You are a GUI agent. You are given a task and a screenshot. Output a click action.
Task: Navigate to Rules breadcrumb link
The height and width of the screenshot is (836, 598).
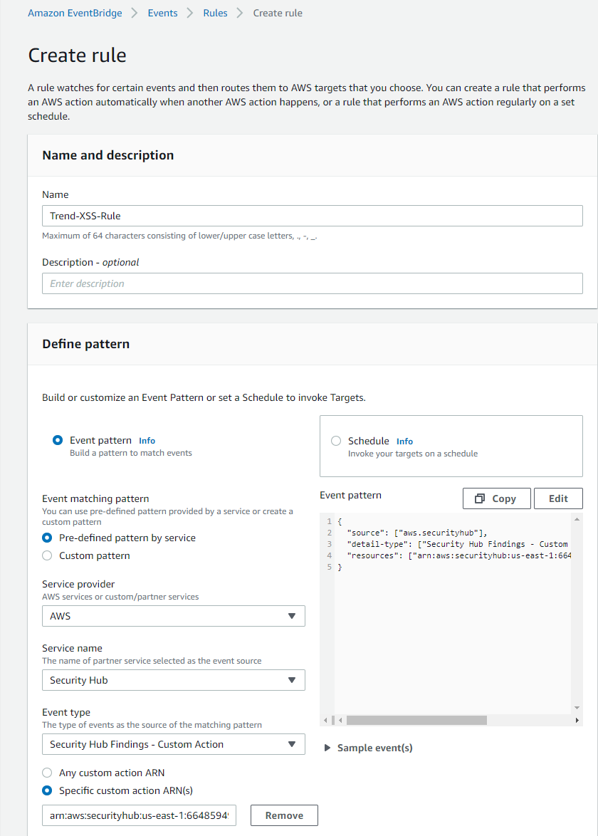(215, 14)
